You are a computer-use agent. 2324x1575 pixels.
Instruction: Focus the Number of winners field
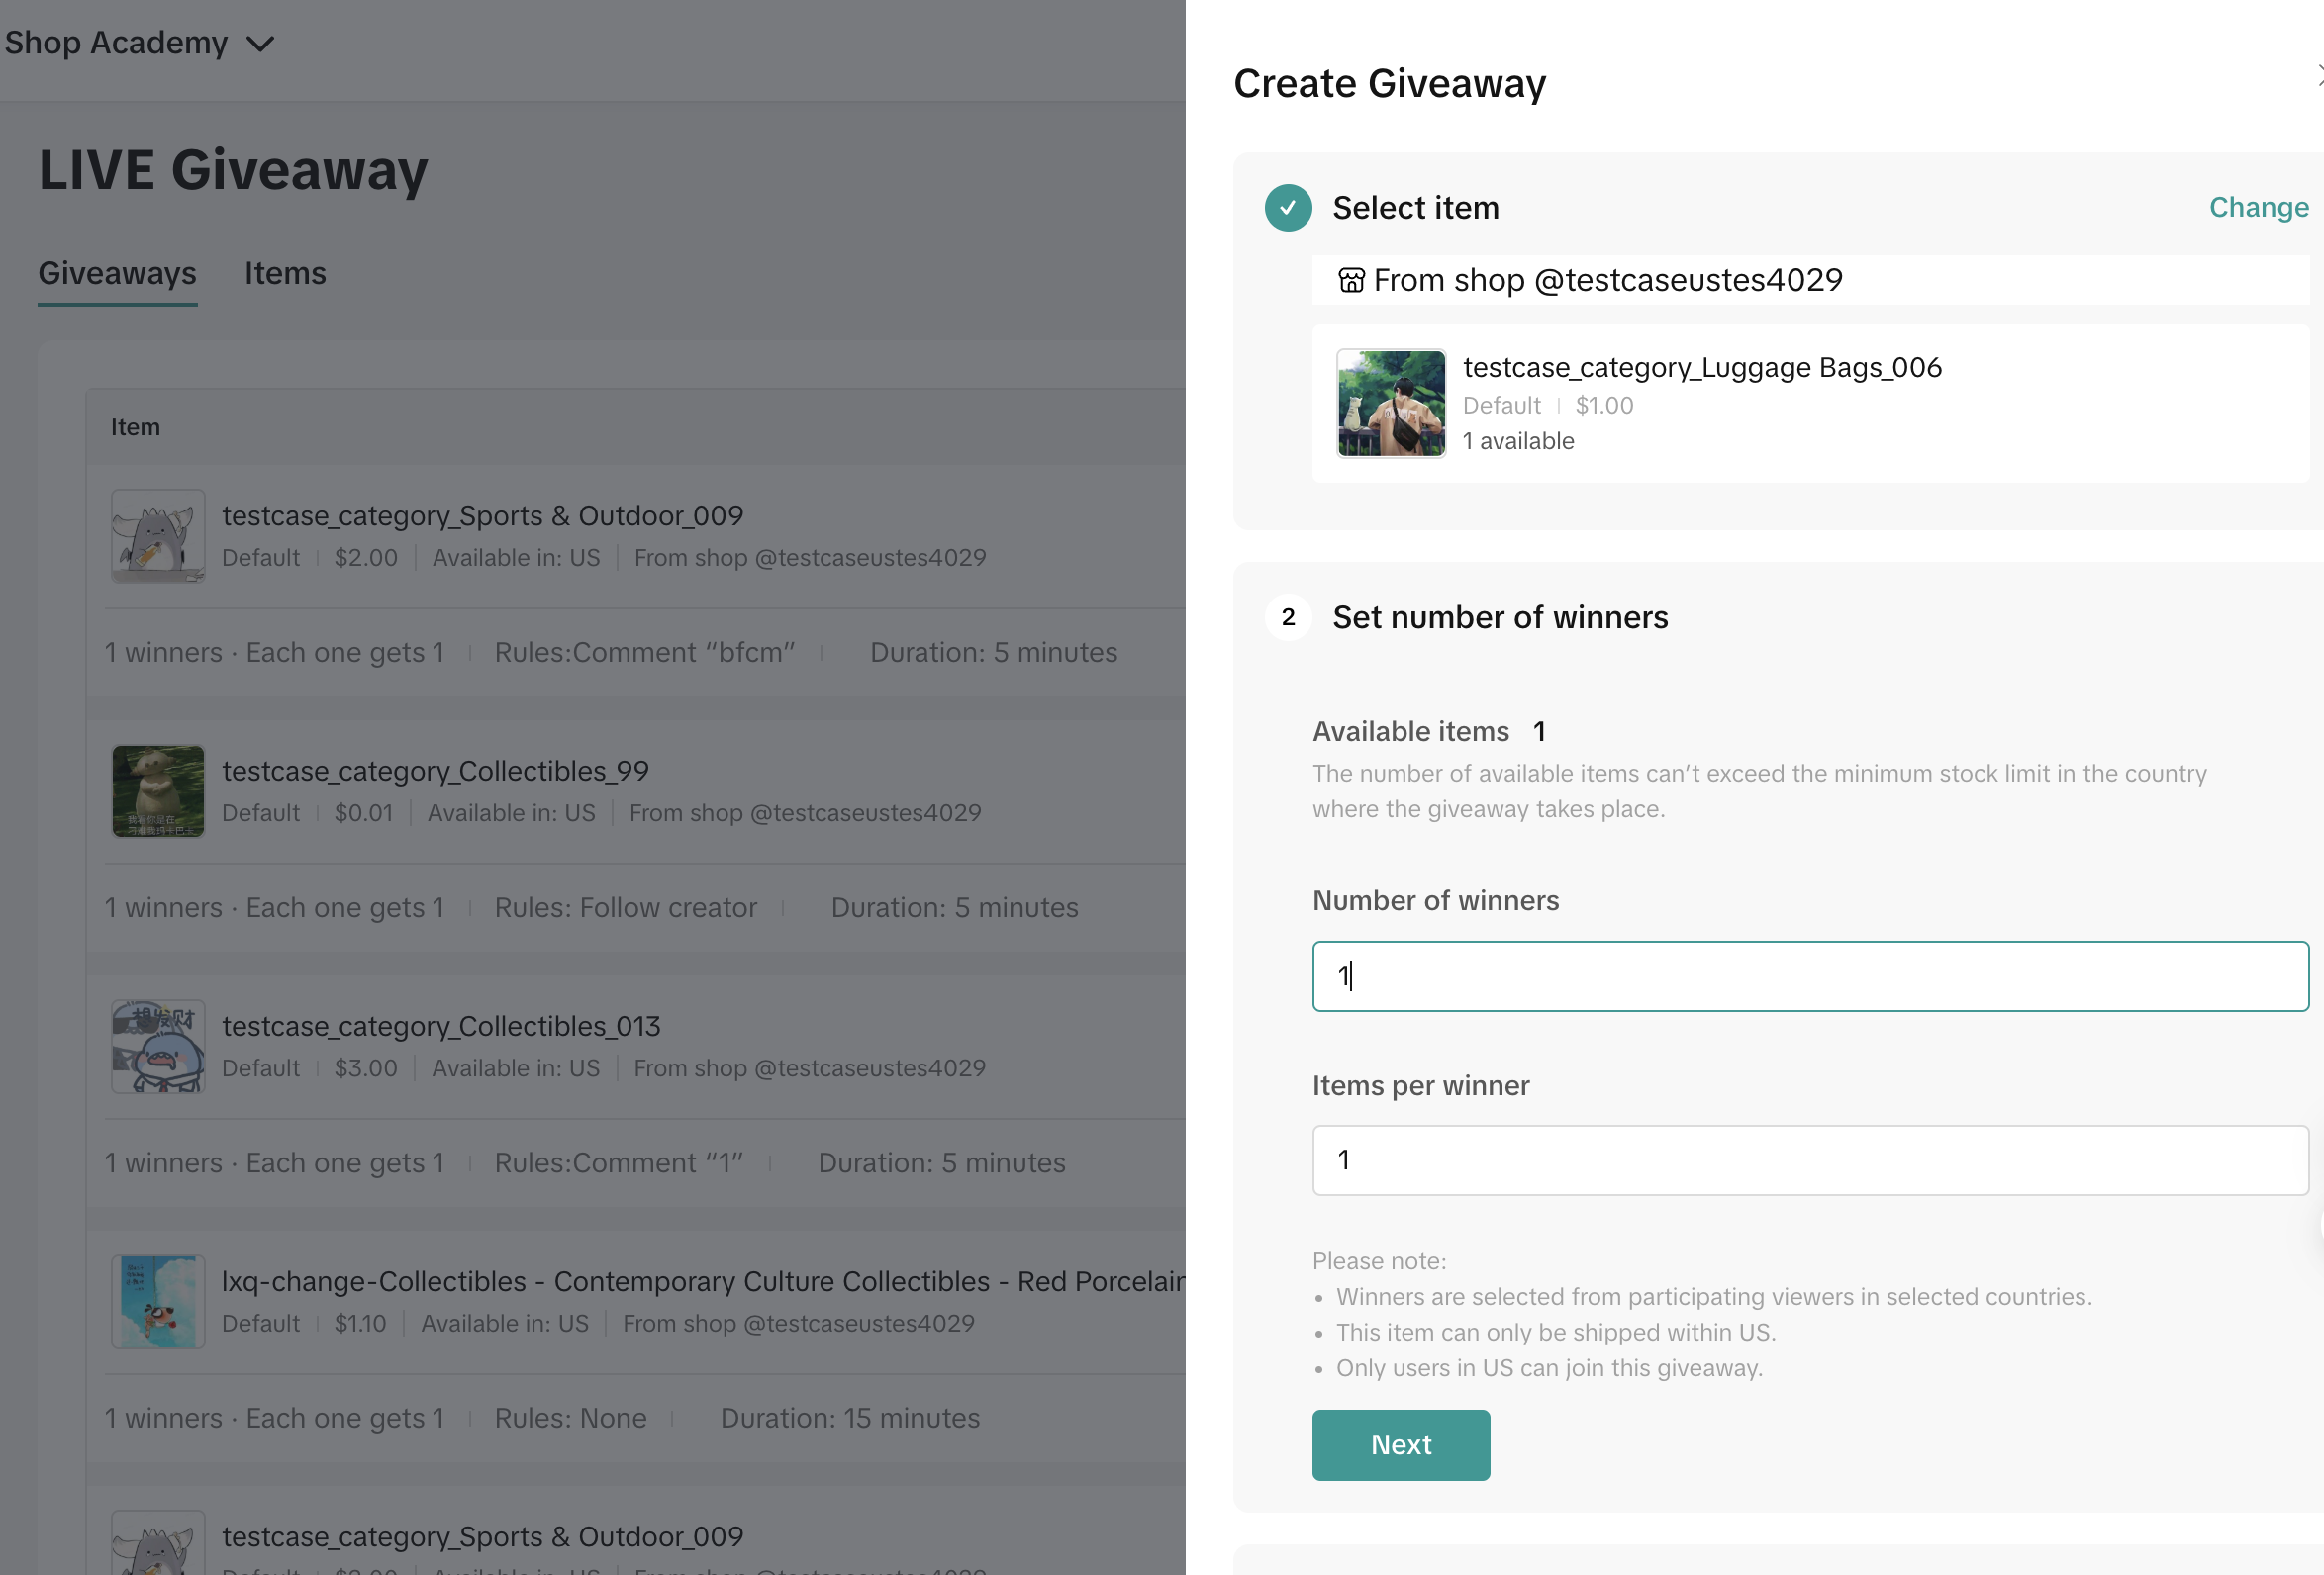1810,976
